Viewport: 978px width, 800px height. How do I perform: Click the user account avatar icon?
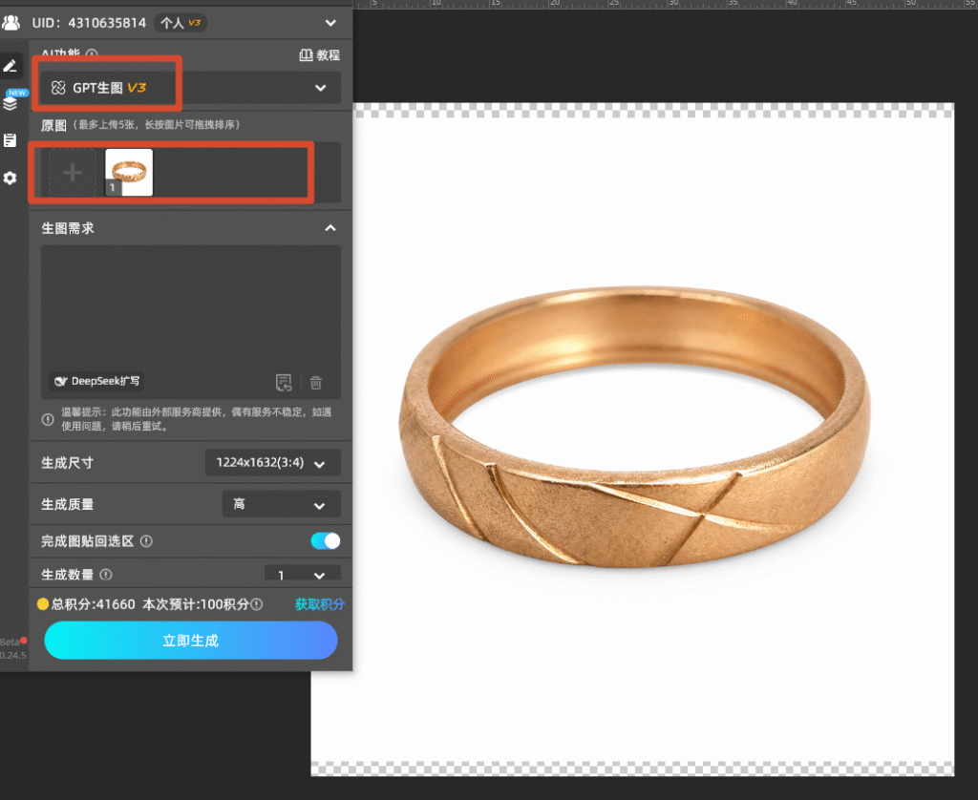(11, 23)
